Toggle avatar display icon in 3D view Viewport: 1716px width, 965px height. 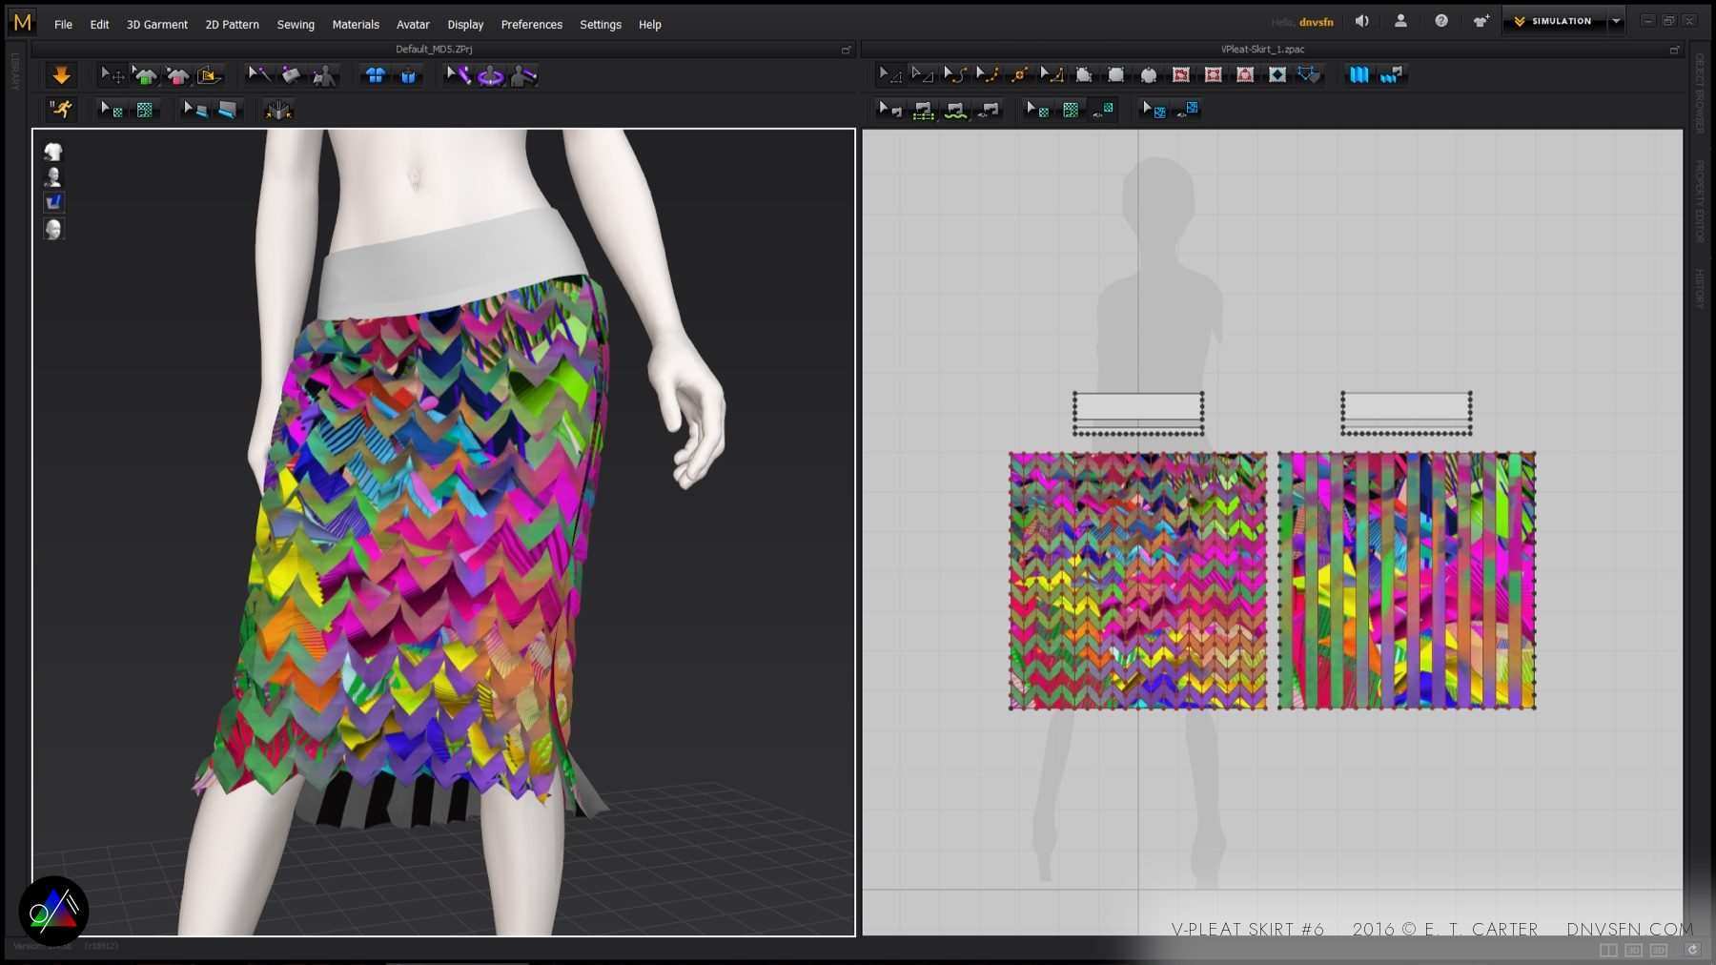(x=53, y=176)
